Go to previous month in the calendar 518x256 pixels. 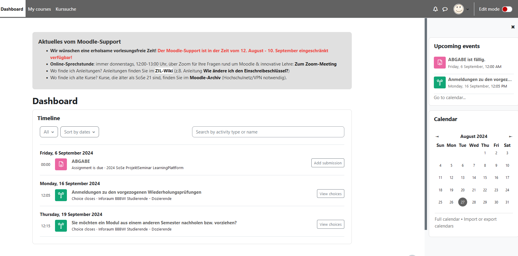(437, 136)
